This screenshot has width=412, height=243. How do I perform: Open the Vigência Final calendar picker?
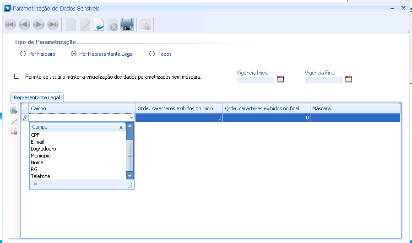348,79
